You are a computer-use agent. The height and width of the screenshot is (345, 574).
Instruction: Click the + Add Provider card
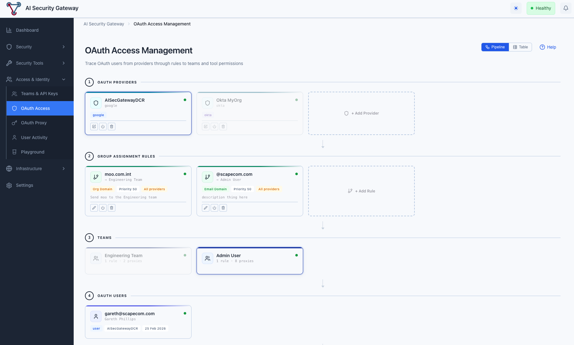point(361,113)
